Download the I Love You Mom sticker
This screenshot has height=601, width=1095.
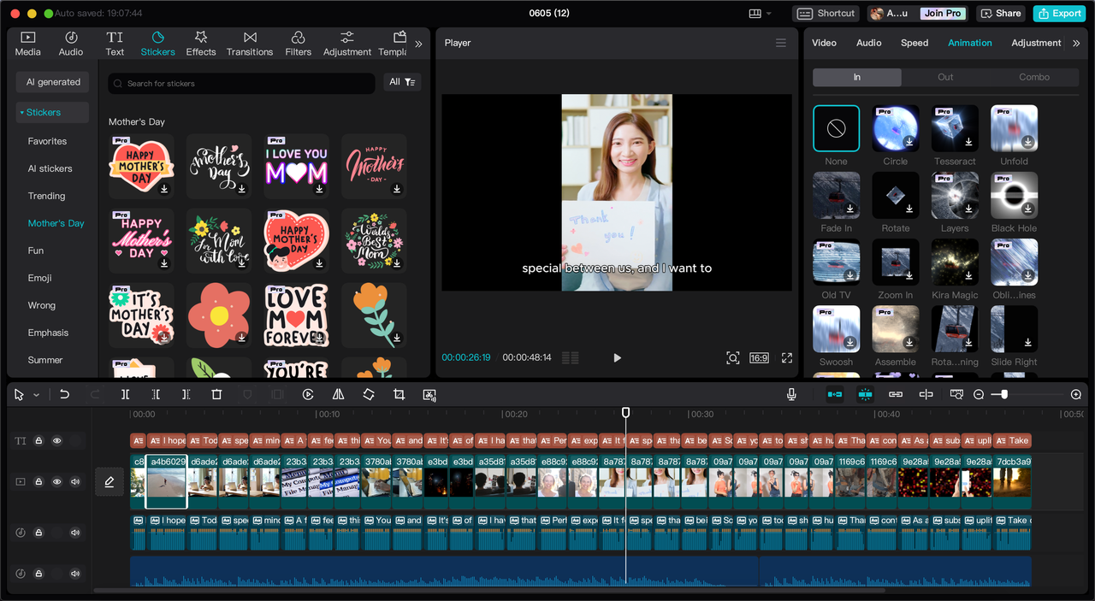319,188
